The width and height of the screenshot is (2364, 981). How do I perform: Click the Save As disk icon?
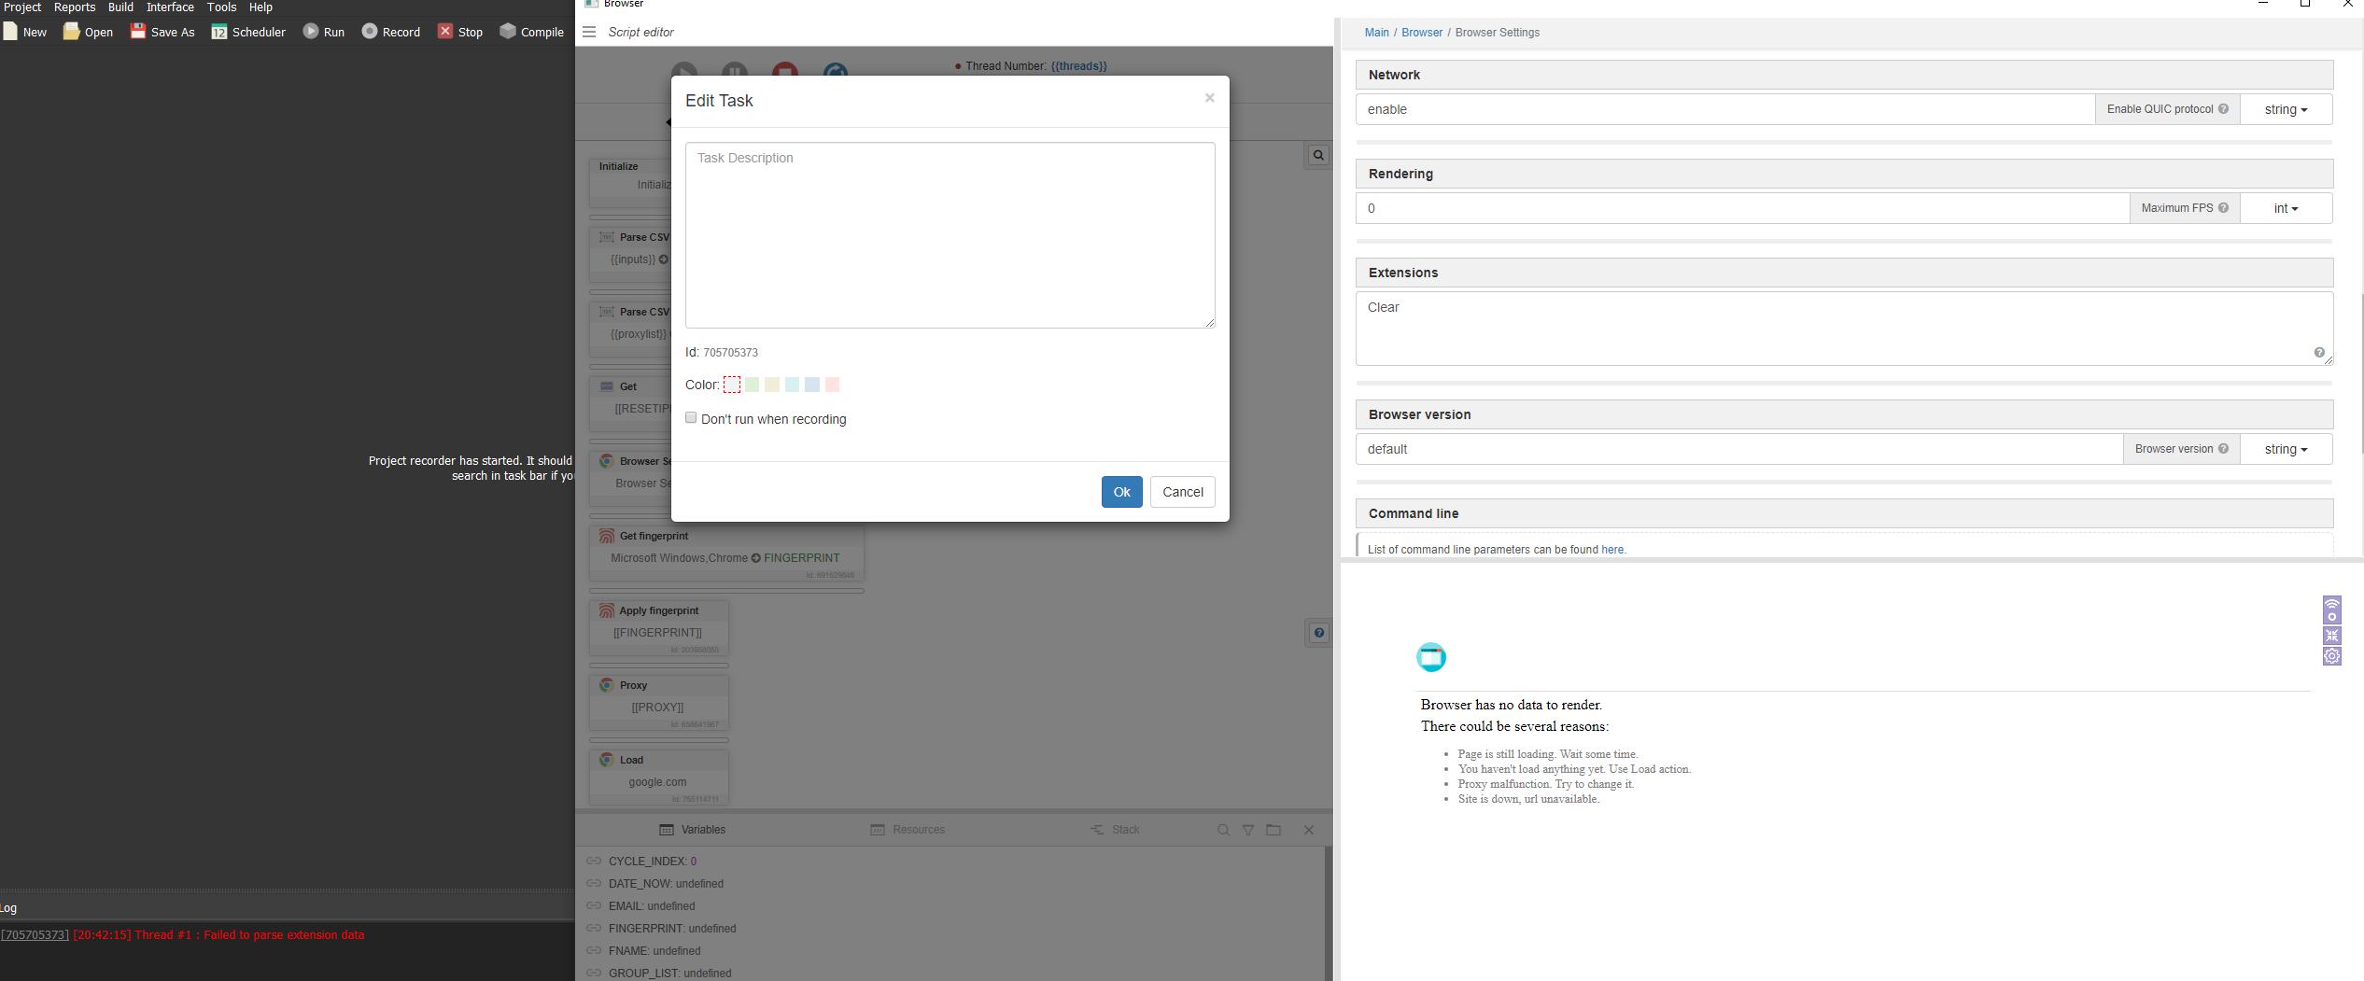tap(138, 32)
